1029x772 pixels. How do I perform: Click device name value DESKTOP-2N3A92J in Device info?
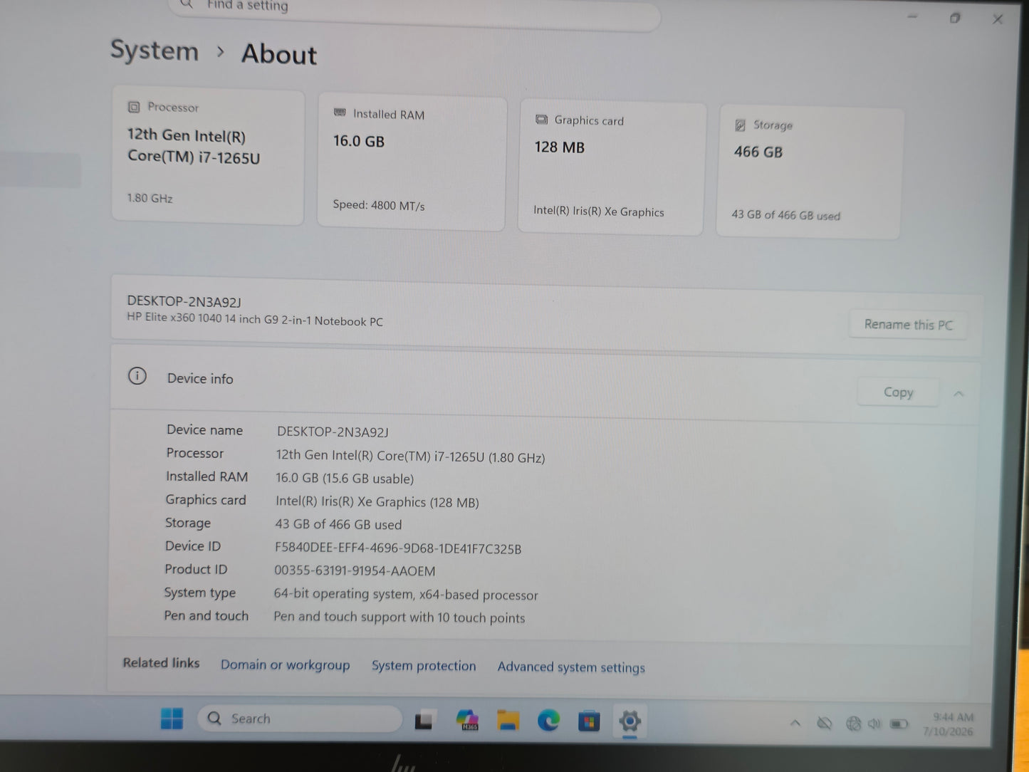[333, 432]
